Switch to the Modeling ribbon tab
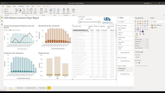Image resolution: width=165 pixels, height=93 pixels. coord(21,6)
